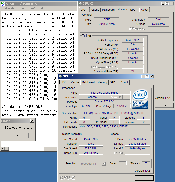This screenshot has width=175, height=182.
Task: Open SPD tab in background CPU-Z window
Action: point(133,10)
